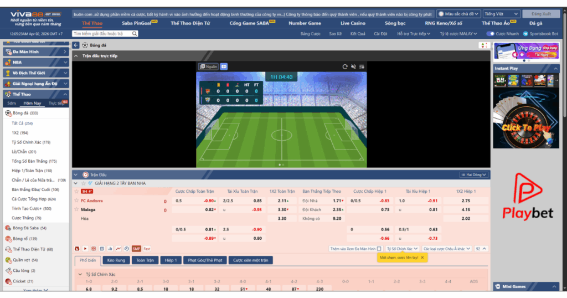Collapse the Trận đấu trực tiếp panel
The image size is (567, 298).
(x=76, y=56)
